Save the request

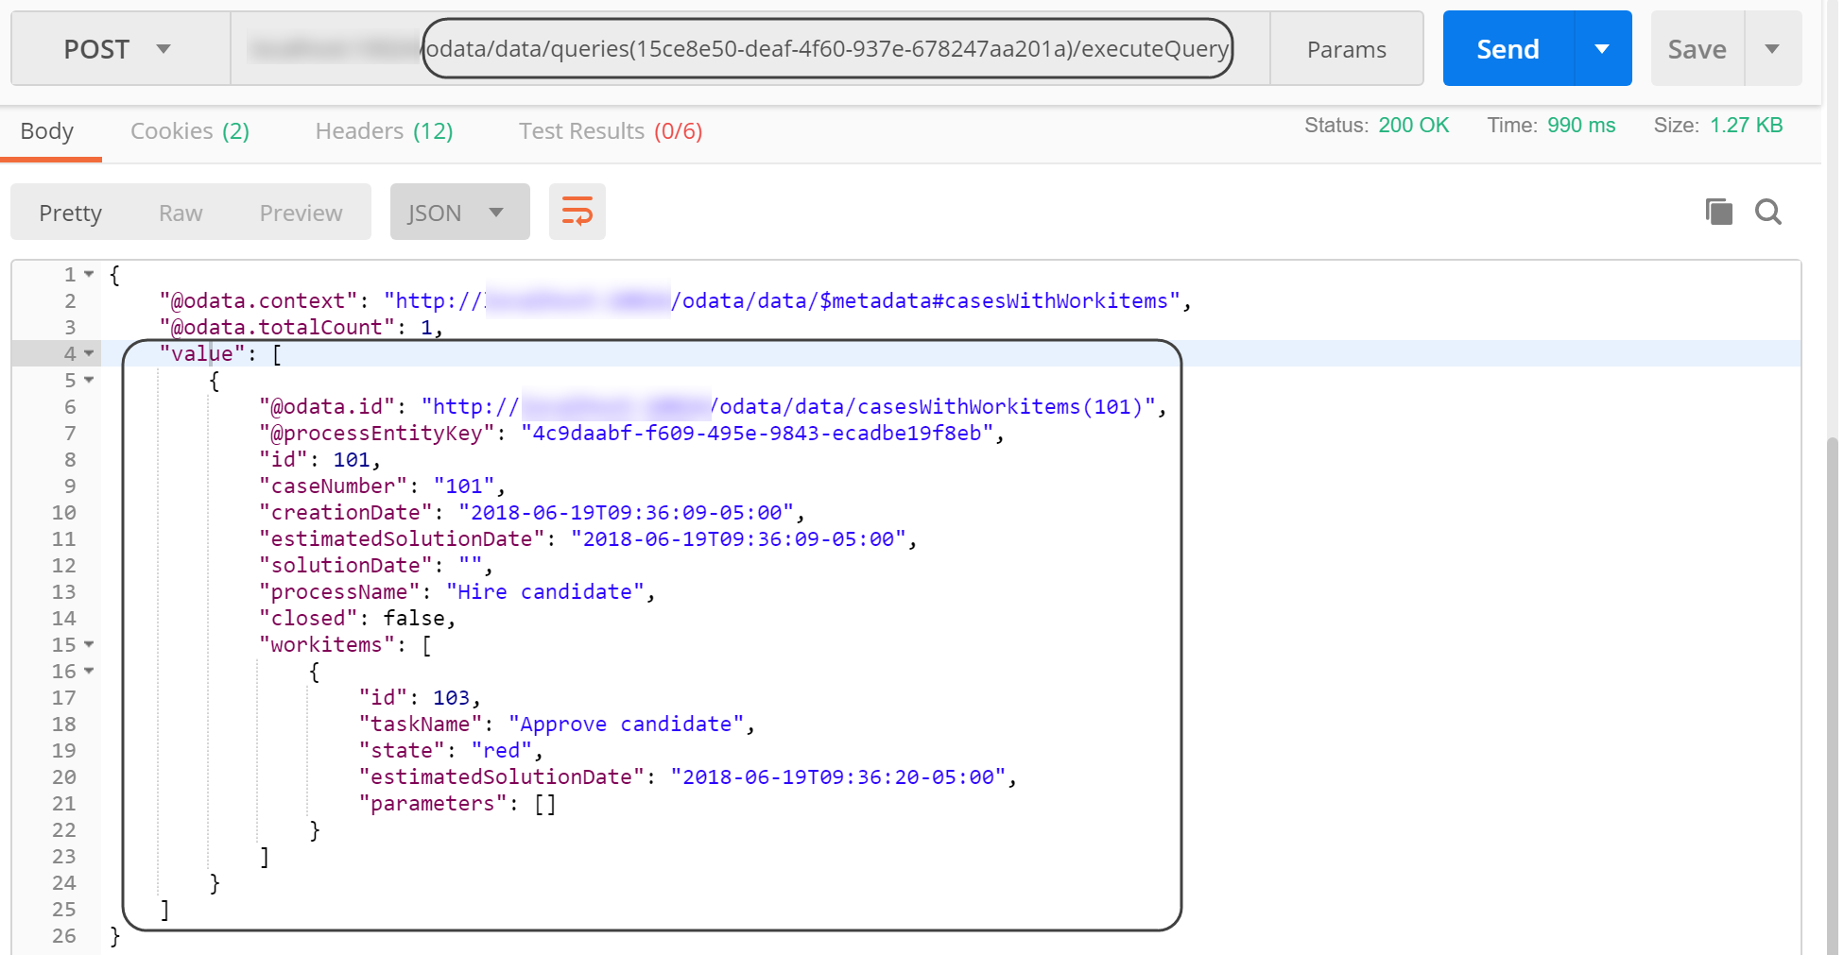coord(1697,49)
